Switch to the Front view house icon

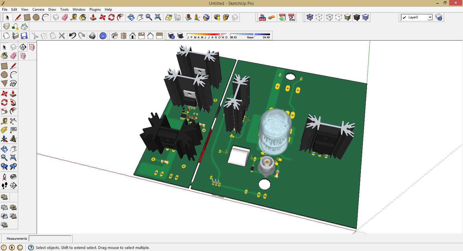tap(133, 36)
